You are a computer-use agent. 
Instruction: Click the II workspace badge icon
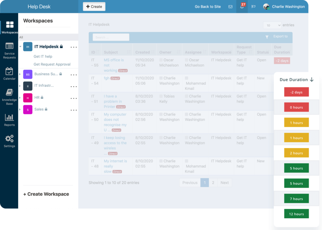28,86
